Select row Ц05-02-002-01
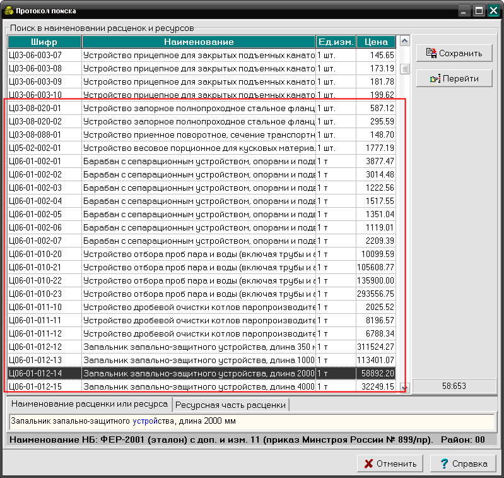504x478 pixels. click(201, 148)
